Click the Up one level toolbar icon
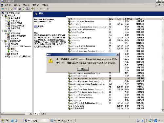 pyautogui.click(x=11, y=9)
